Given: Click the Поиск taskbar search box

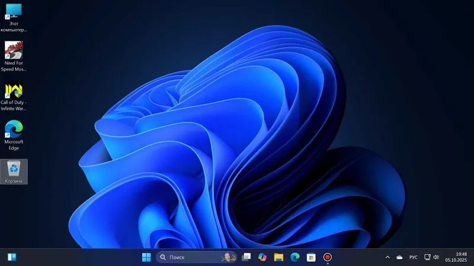Looking at the screenshot, I should [x=197, y=257].
